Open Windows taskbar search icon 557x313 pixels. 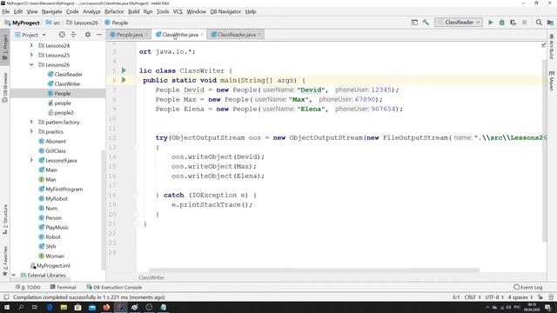click(21, 307)
